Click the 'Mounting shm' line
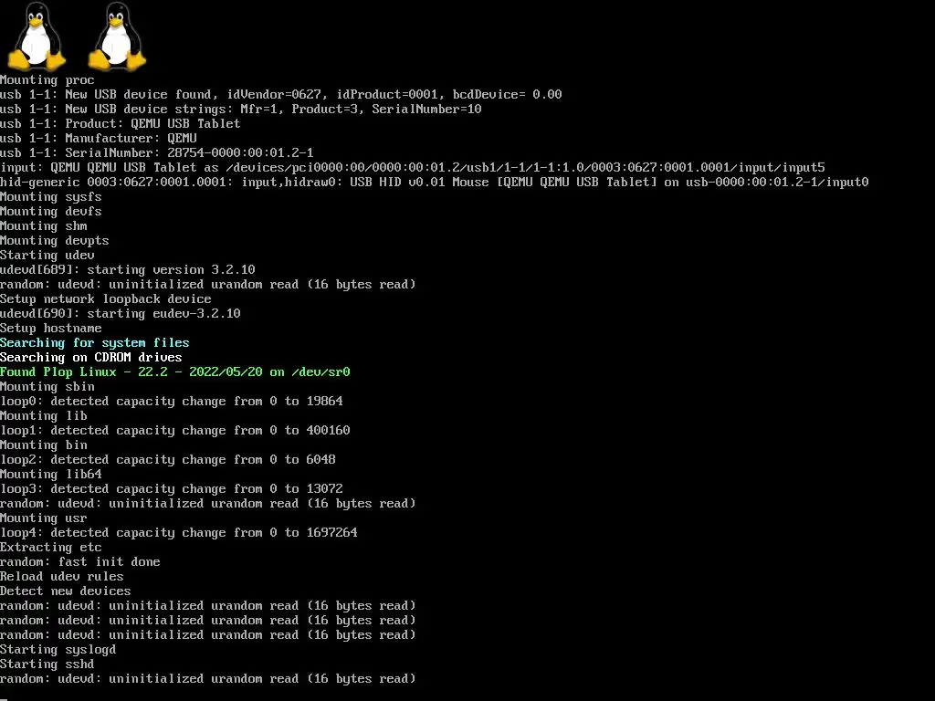935x701 pixels. (44, 226)
